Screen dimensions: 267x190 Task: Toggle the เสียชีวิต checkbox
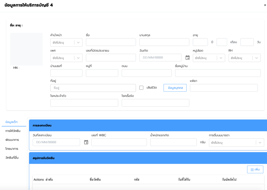coord(141,88)
